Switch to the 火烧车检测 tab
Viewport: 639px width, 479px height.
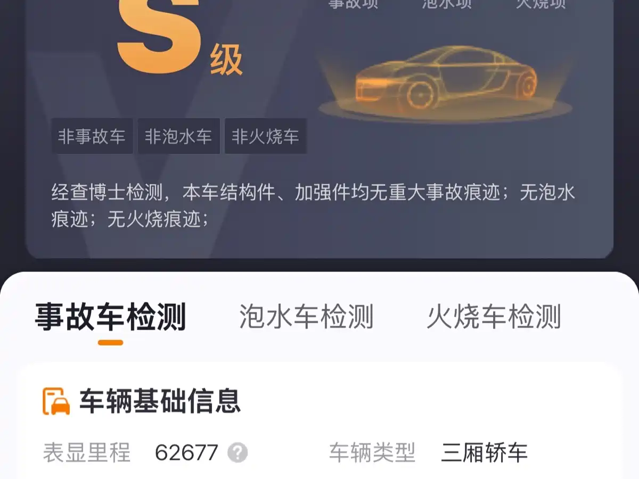[x=494, y=317]
